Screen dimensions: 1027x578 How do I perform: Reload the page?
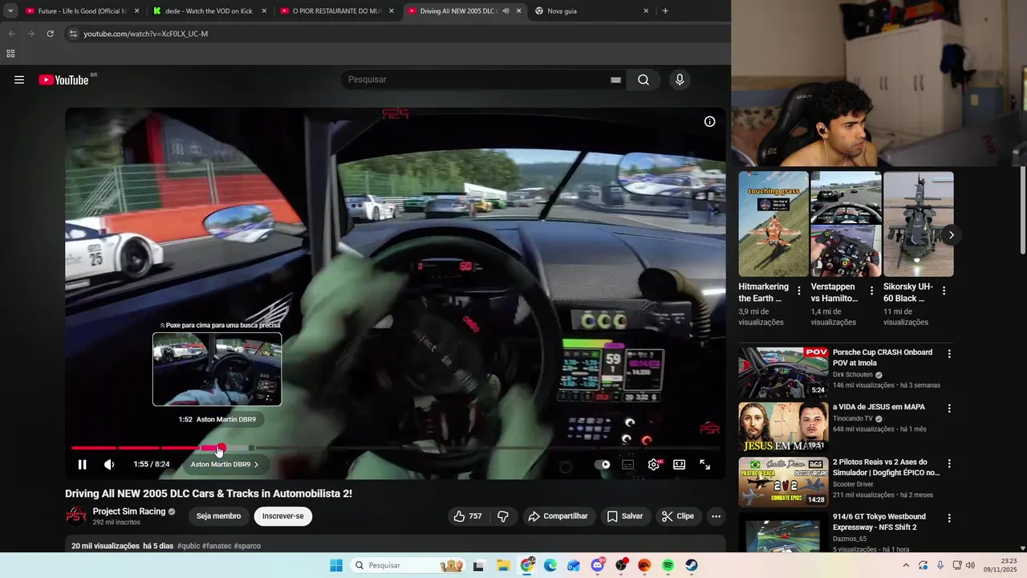[50, 34]
